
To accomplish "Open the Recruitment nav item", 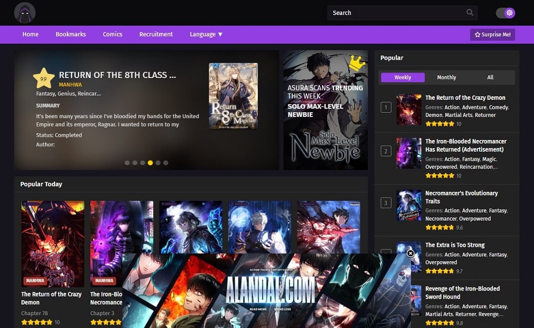I will (156, 34).
